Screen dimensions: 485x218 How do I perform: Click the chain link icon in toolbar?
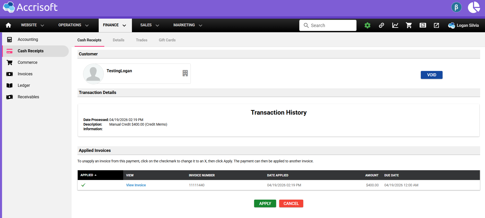pyautogui.click(x=381, y=25)
